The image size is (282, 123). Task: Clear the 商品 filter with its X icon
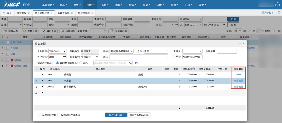tap(173, 24)
